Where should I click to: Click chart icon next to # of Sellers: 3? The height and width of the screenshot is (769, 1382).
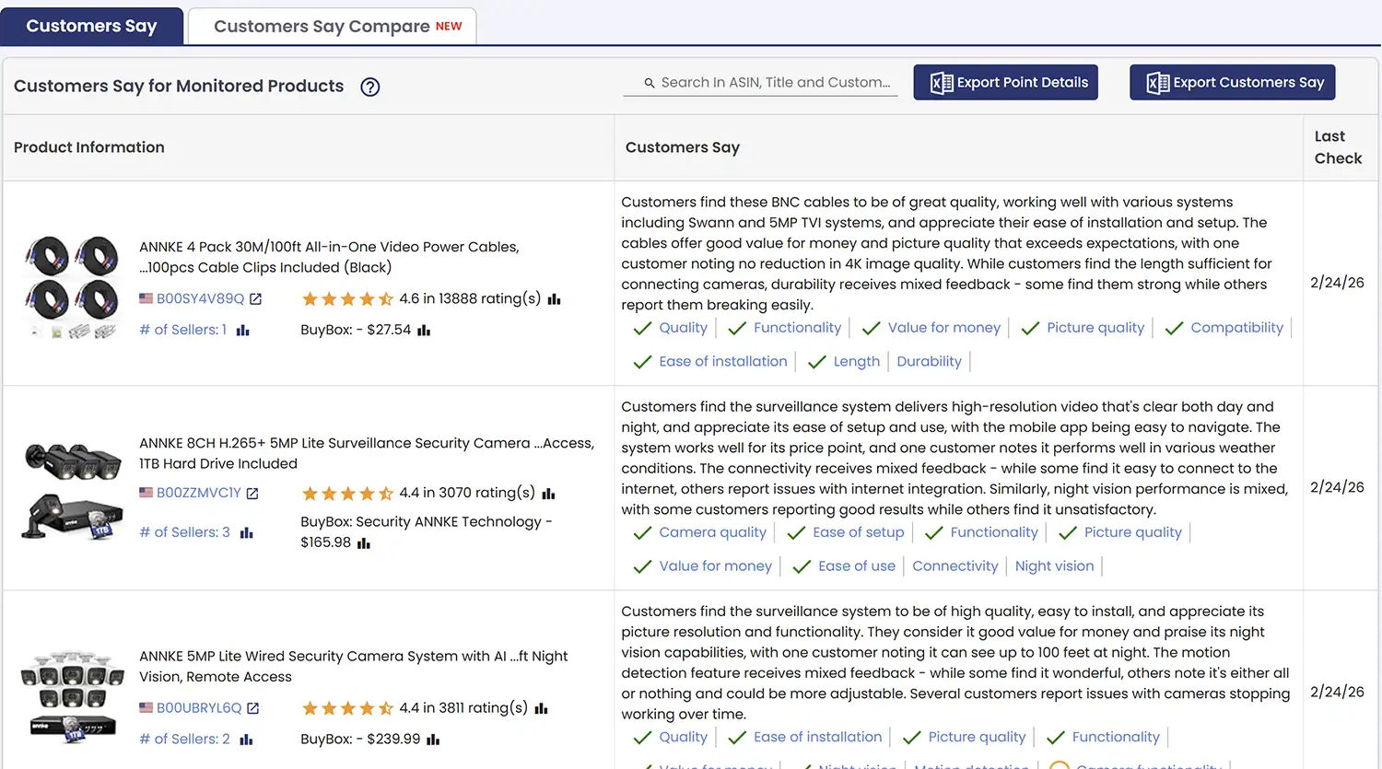tap(246, 533)
